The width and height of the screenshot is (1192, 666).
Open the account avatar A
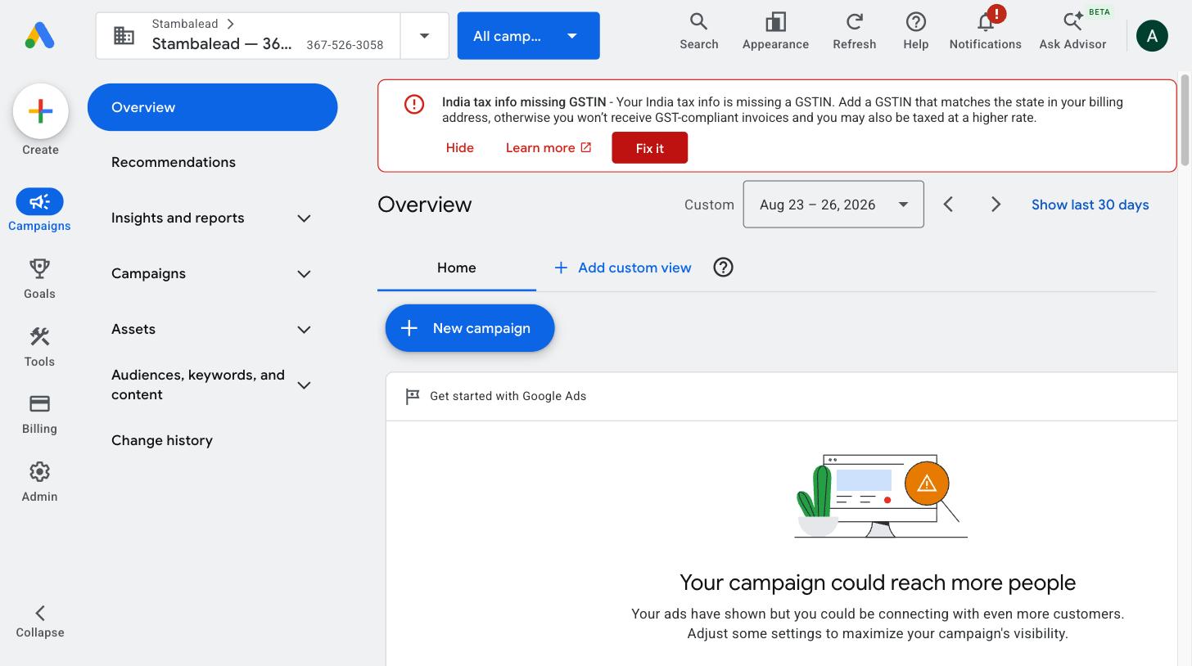[x=1152, y=36]
